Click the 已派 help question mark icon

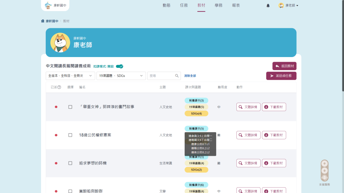pos(60,87)
